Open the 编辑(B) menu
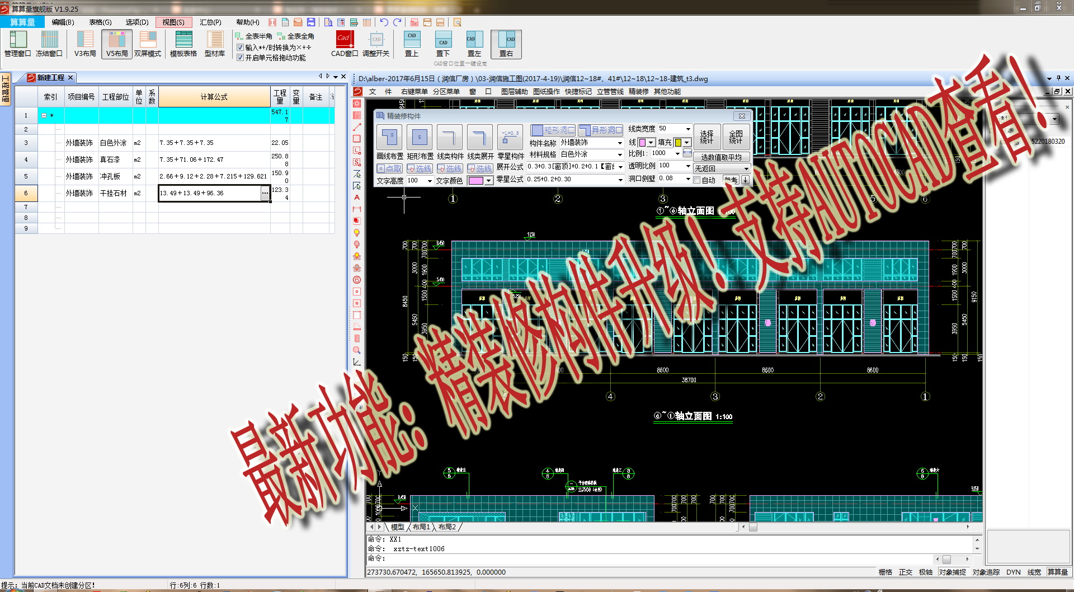Image resolution: width=1074 pixels, height=592 pixels. 63,22
